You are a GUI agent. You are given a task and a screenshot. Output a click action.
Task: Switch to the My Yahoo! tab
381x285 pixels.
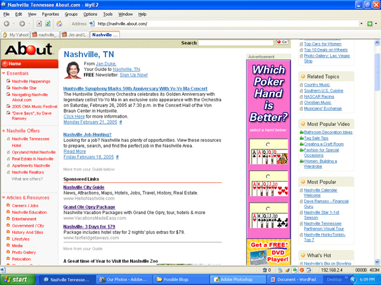coord(15,35)
